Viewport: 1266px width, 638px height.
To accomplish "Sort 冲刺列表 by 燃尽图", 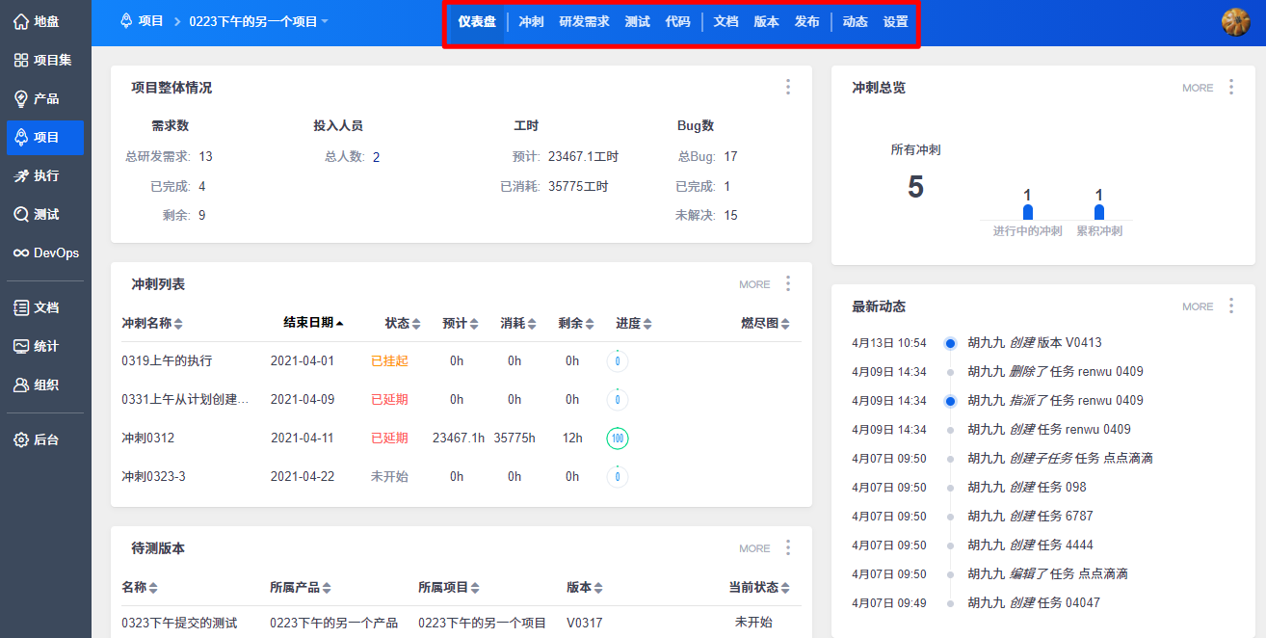I will tap(766, 324).
